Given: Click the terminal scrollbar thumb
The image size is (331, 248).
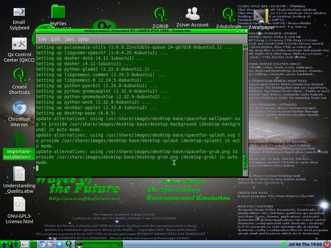Looking at the screenshot, I should click(245, 160).
